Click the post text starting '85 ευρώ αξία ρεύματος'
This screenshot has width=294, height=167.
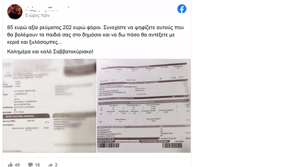point(95,35)
